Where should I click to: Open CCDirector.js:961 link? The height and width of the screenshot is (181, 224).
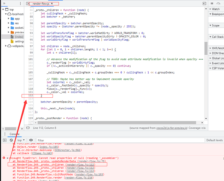click(x=68, y=150)
